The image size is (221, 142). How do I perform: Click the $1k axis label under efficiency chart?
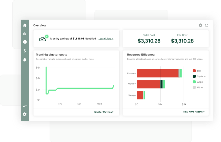click(160, 104)
